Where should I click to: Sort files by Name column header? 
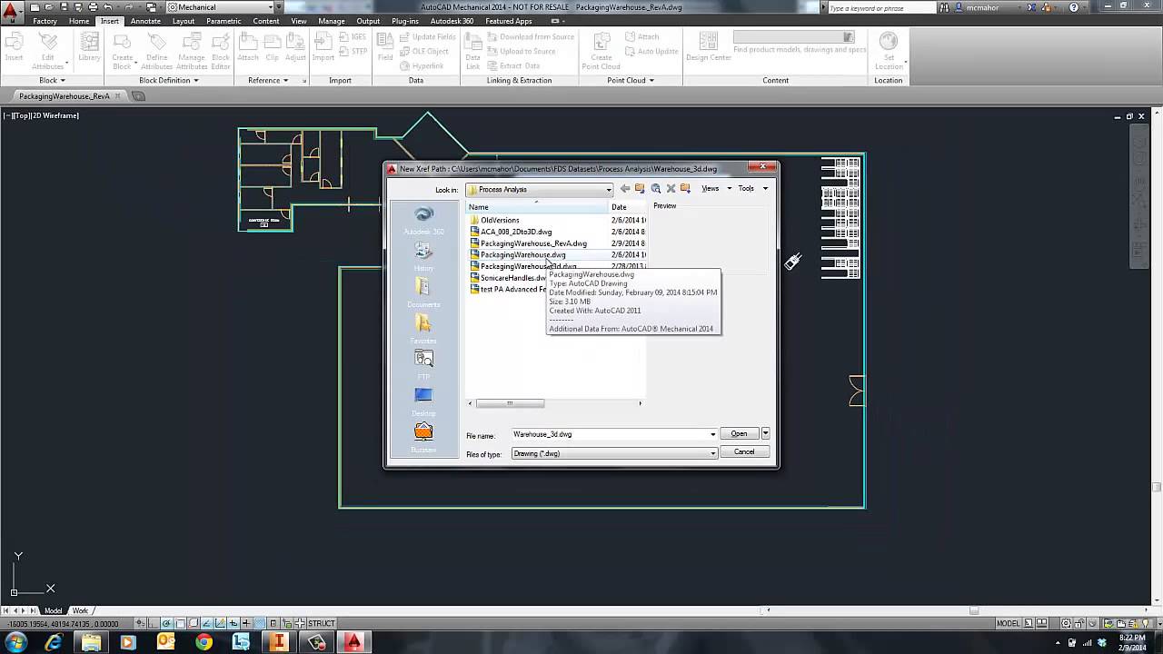537,207
